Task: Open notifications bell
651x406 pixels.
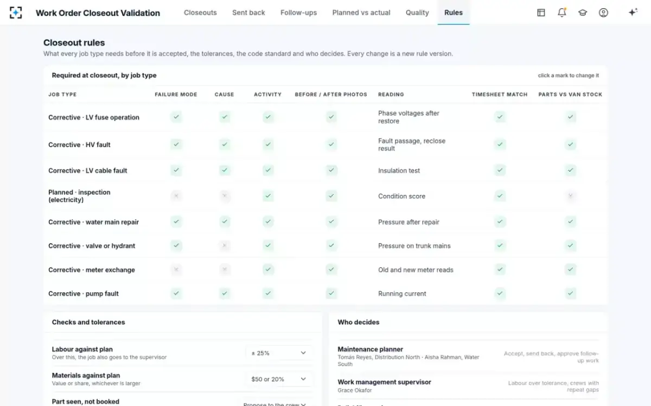Action: (x=562, y=12)
